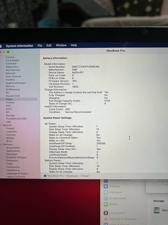This screenshot has height=225, width=168.
Task: Select Disc Burning in the sidebar
Action: point(13,70)
